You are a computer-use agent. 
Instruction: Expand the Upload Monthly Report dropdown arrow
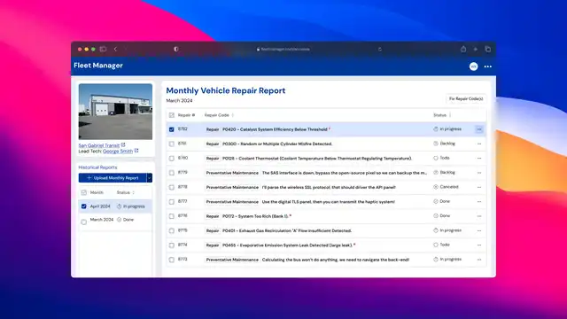(150, 178)
